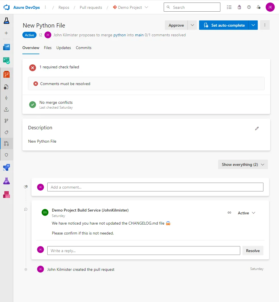Copy link to the build service comment

click(229, 213)
